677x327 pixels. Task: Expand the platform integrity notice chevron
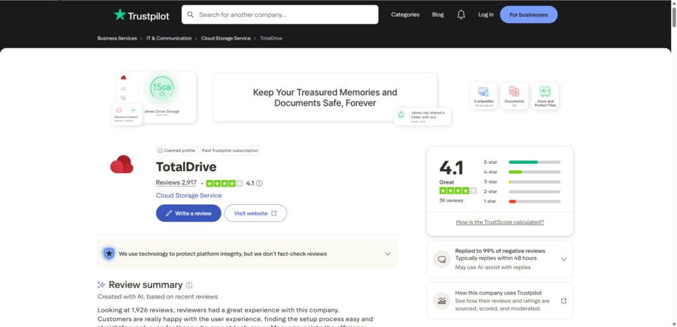(x=387, y=254)
